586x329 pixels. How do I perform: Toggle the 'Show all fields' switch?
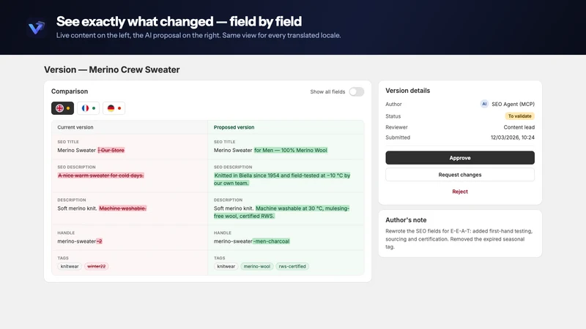[x=357, y=92]
